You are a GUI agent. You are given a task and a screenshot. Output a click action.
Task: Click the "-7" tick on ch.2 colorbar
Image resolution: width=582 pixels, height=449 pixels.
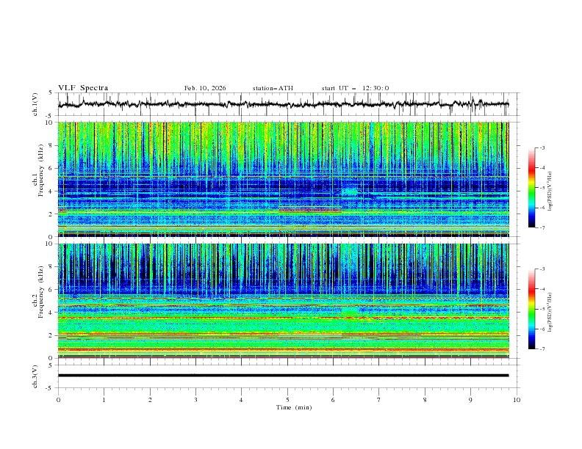[542, 348]
